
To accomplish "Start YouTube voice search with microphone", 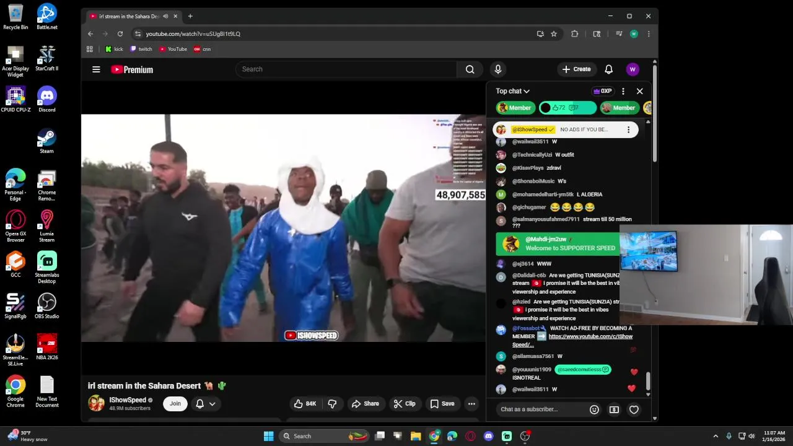I will coord(497,69).
